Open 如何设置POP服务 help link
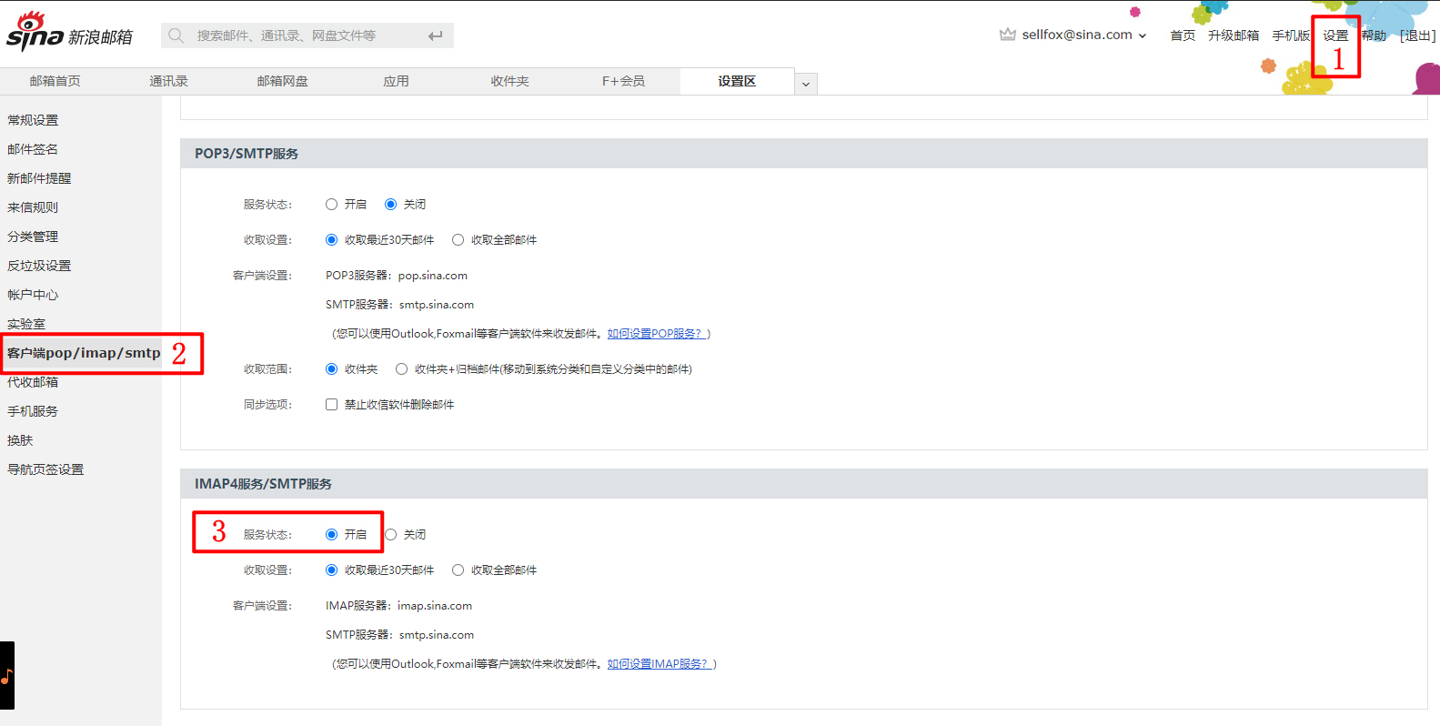Image resolution: width=1440 pixels, height=726 pixels. click(x=659, y=334)
